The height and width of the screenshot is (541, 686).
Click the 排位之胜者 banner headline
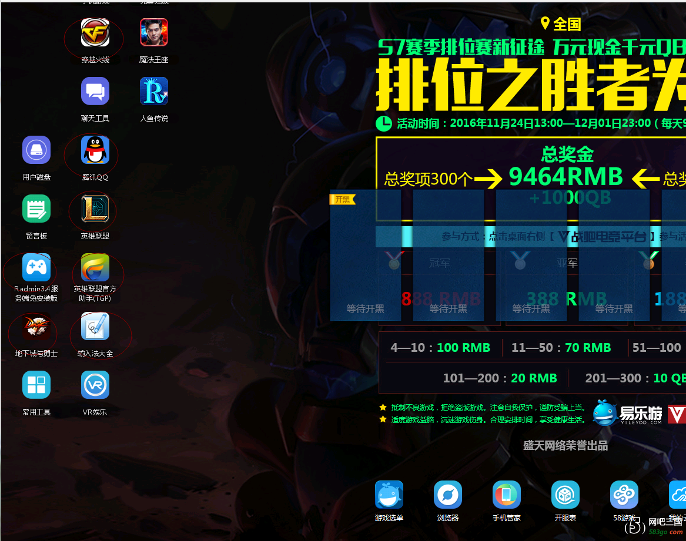[531, 85]
